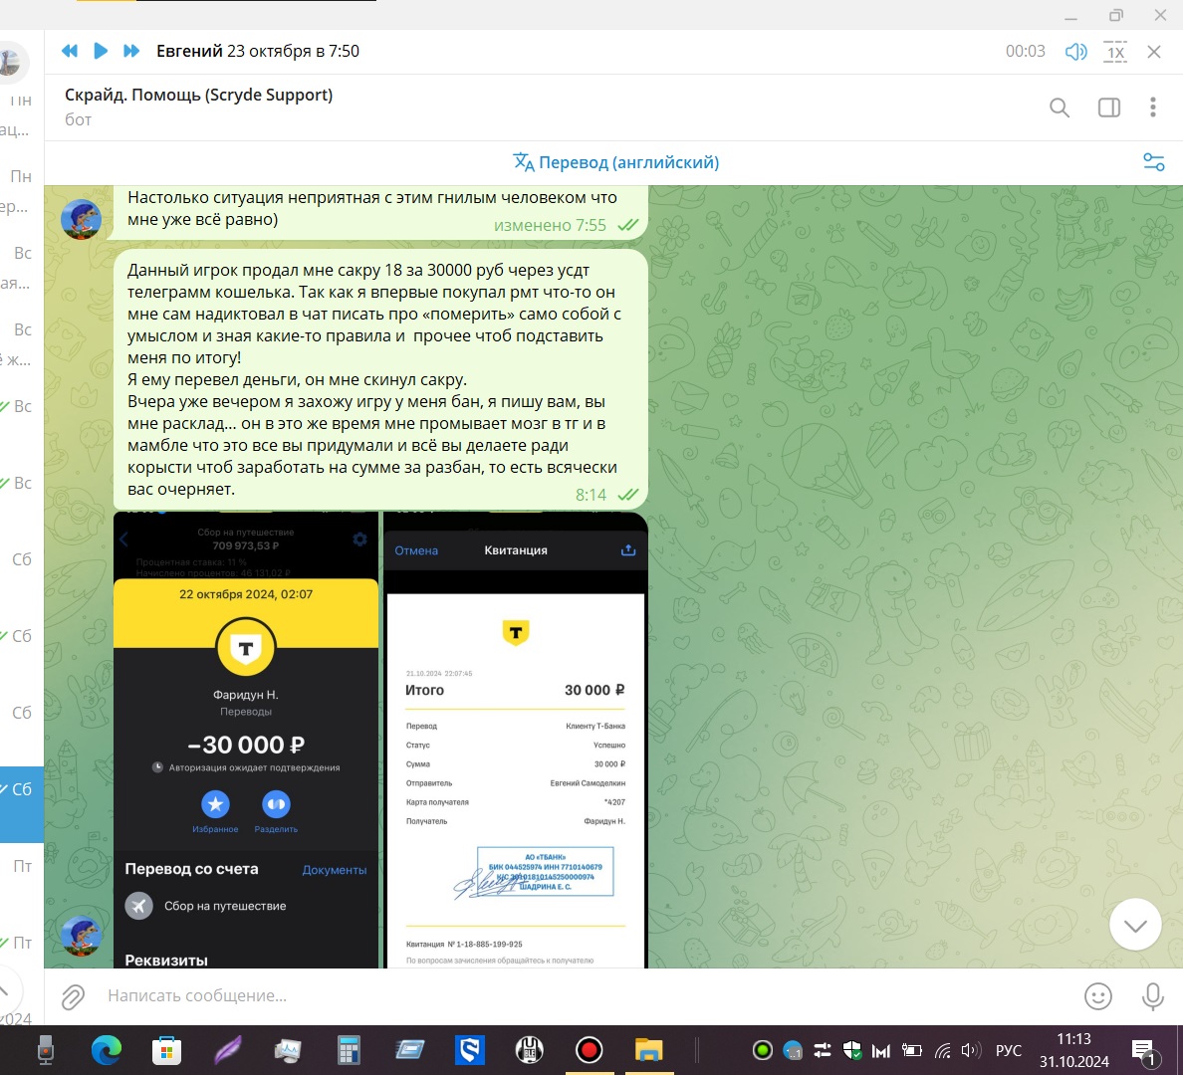Toggle 1X playback speed
Viewport: 1183px width, 1075px height.
tap(1115, 52)
